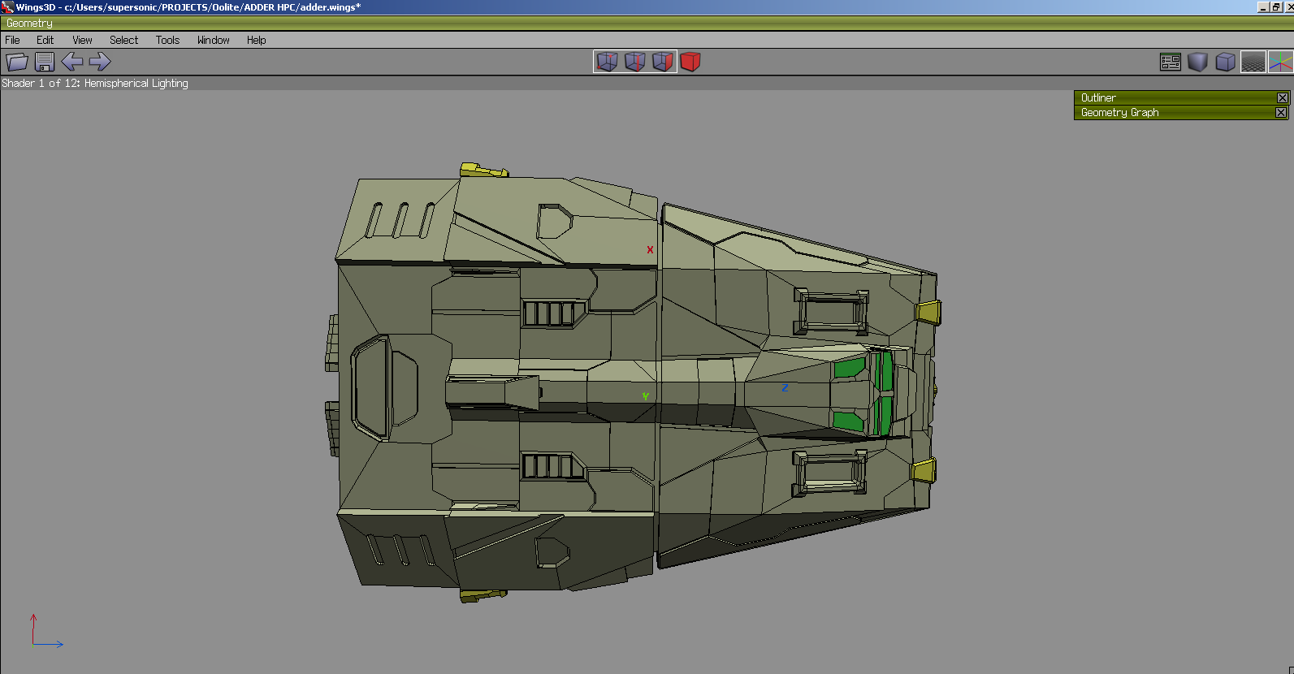Click the Wings3D app icon in title bar
The image size is (1294, 674).
(7, 7)
